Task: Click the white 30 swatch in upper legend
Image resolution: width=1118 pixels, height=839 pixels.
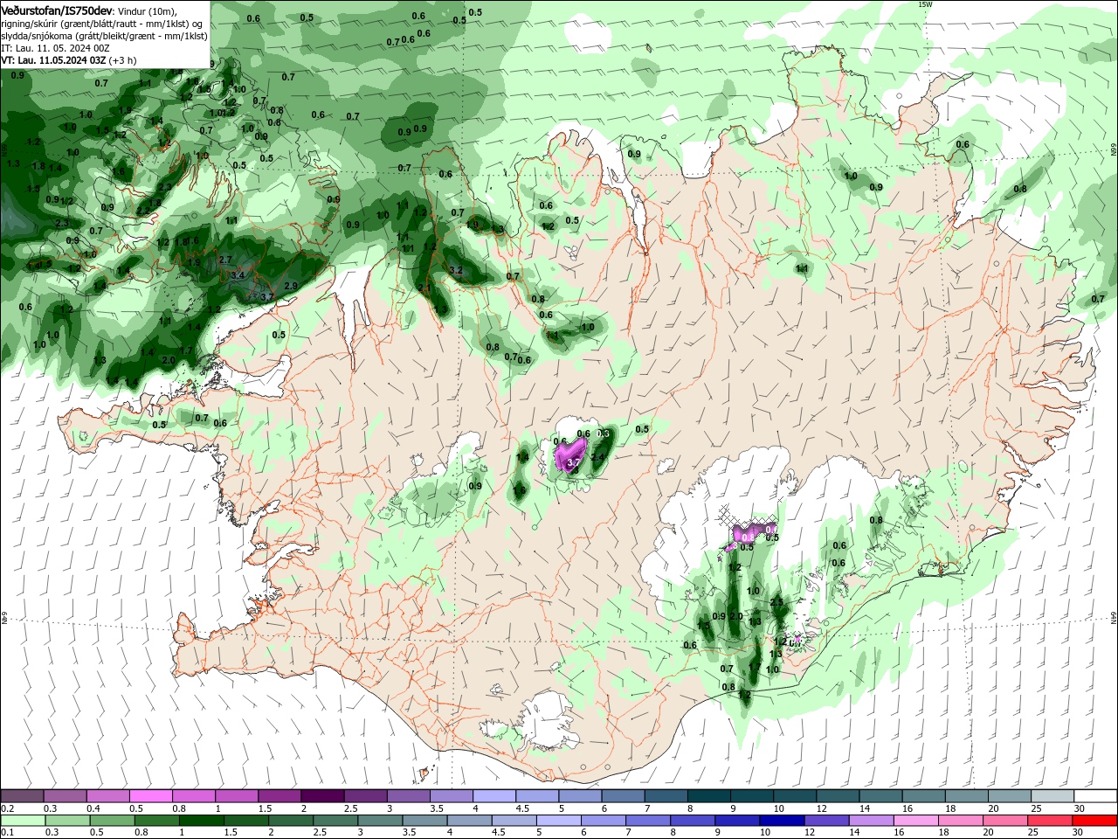Action: [1095, 796]
